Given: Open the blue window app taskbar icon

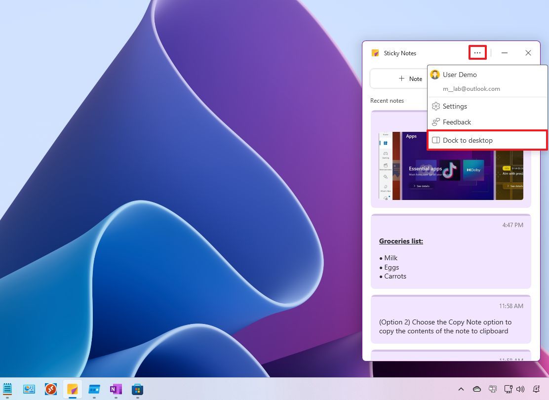Looking at the screenshot, I should click(94, 389).
